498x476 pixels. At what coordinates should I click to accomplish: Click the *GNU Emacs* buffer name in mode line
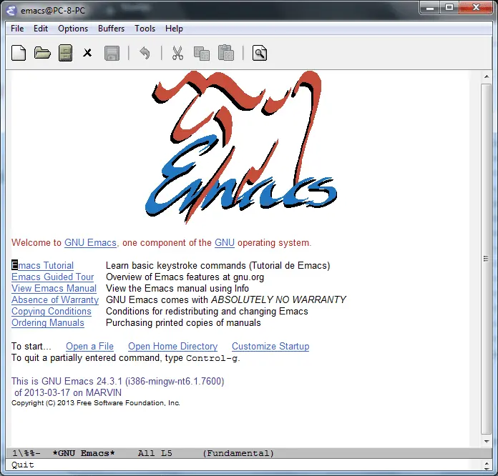(x=84, y=453)
